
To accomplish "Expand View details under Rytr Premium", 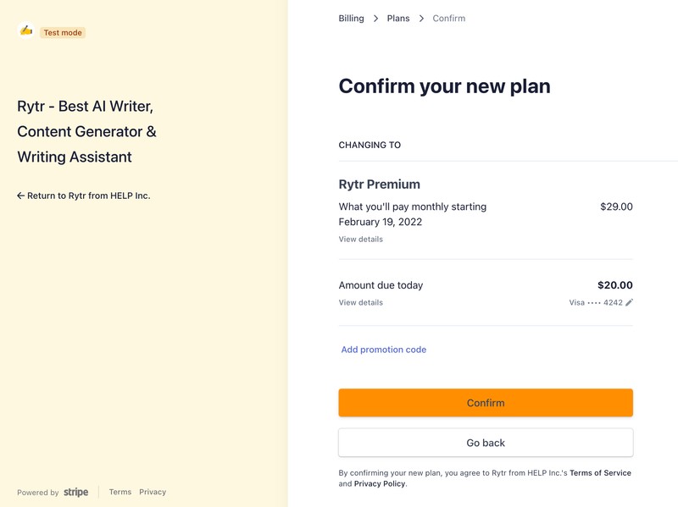I will [x=361, y=240].
